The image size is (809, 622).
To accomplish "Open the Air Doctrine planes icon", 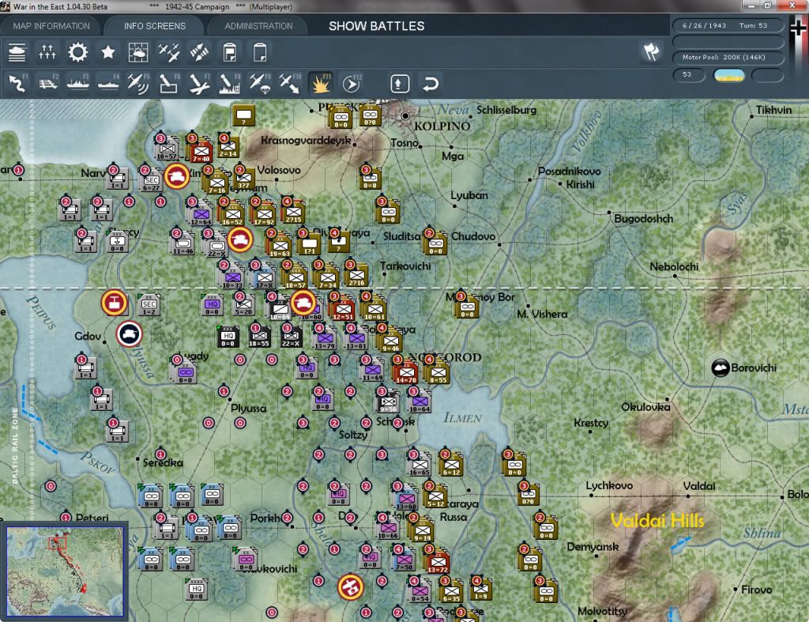I will [x=169, y=53].
